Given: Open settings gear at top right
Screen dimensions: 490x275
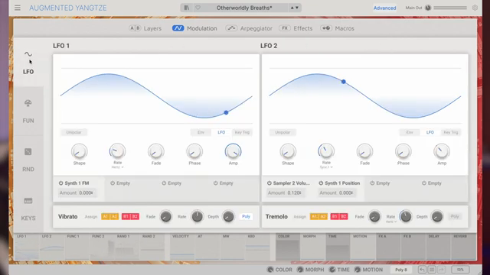Looking at the screenshot, I should point(475,8).
